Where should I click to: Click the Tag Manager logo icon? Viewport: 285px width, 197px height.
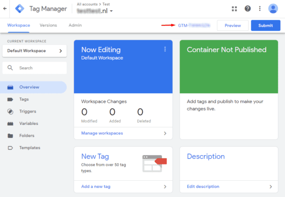coord(20,9)
